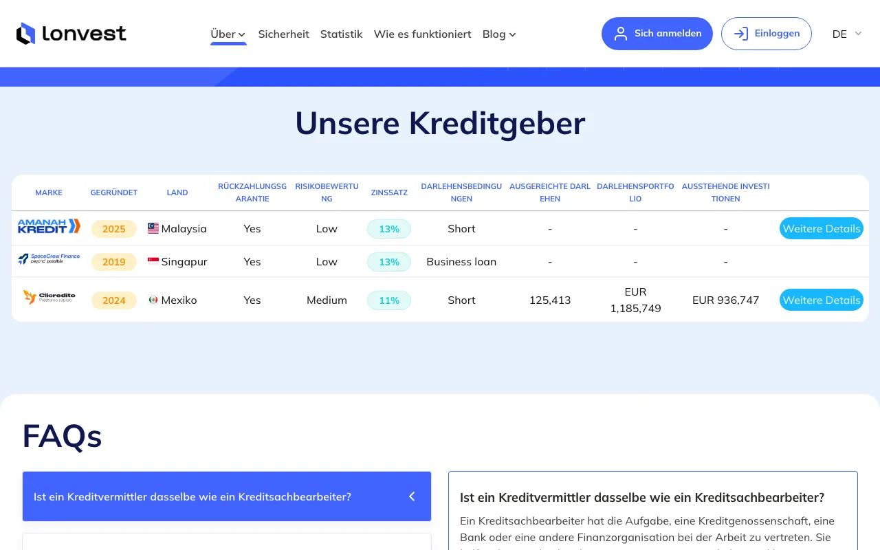This screenshot has height=550, width=880.
Task: Sort by the Land column header
Action: coord(177,192)
